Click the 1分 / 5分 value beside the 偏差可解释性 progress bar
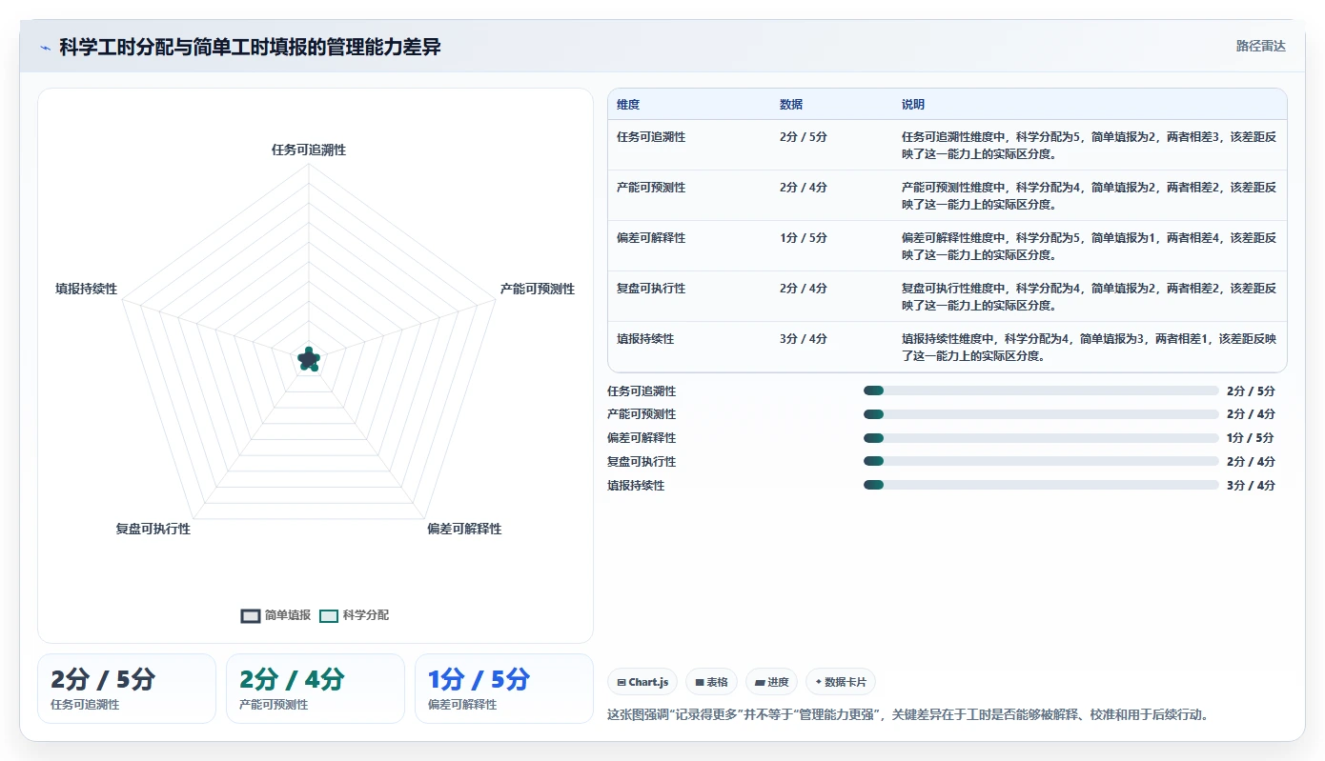Viewport: 1325px width, 761px height. tap(1251, 438)
